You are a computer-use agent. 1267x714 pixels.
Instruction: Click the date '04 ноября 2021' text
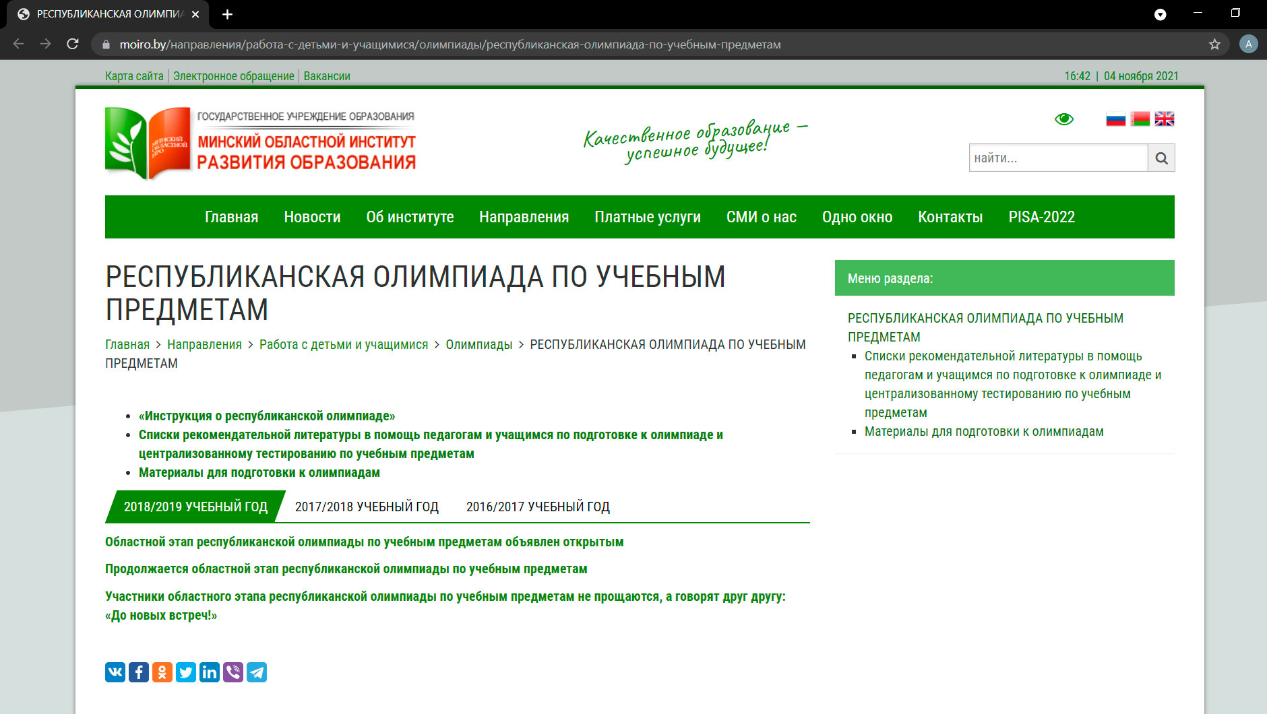(x=1141, y=76)
